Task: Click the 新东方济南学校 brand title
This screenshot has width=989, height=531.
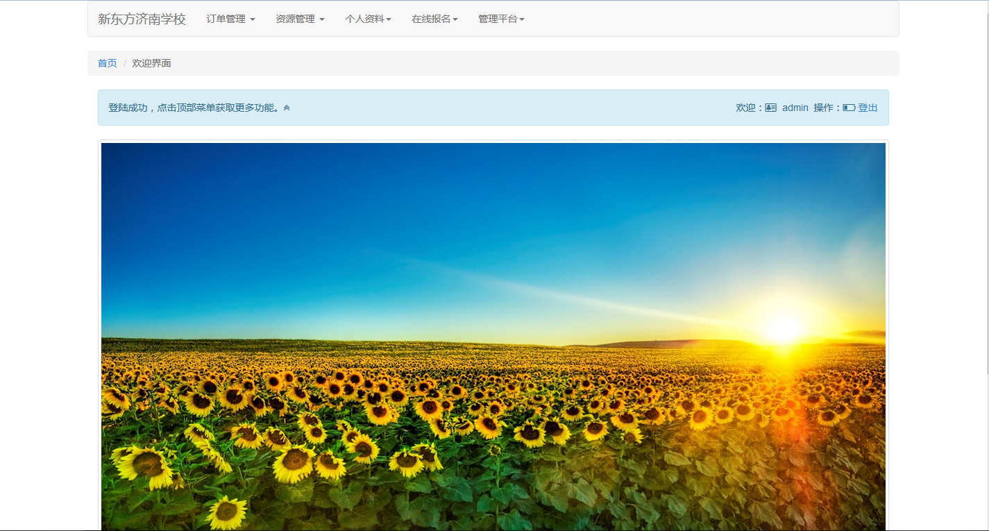Action: pos(142,19)
